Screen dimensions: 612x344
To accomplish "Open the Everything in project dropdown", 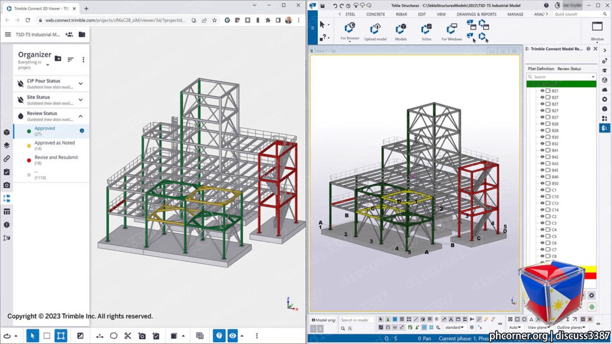I will click(x=33, y=64).
